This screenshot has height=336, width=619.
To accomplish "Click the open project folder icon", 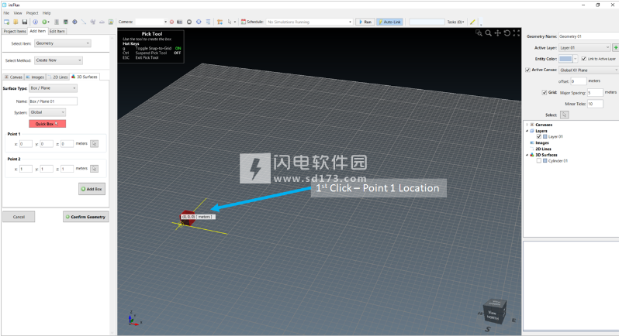I will point(16,22).
